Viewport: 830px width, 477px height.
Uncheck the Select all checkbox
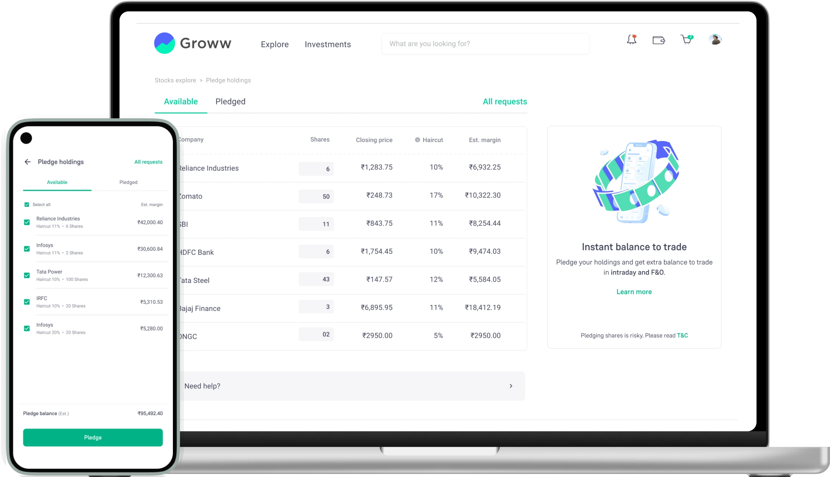point(27,205)
